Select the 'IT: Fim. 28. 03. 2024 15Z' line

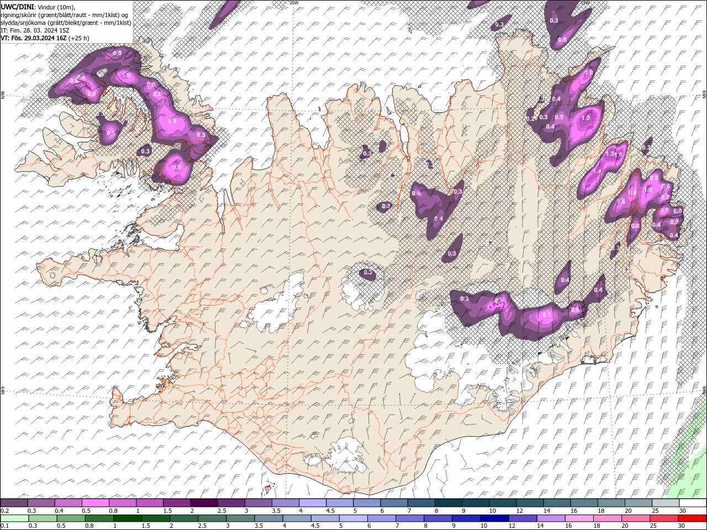coord(35,30)
